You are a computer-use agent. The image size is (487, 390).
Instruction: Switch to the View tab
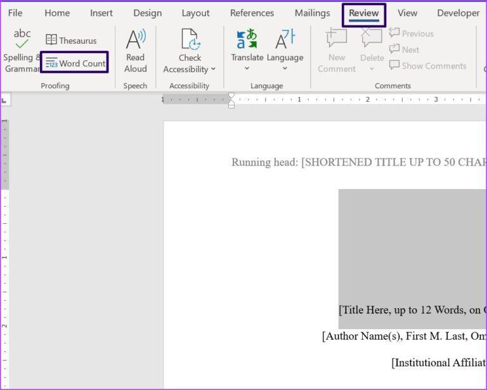click(407, 13)
